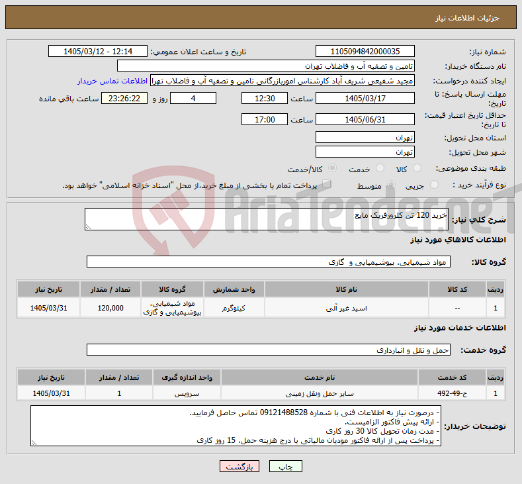This screenshot has width=522, height=484.
Task: Click the public announcement date field 1405/03/12 - 12:14
Action: coord(98,51)
